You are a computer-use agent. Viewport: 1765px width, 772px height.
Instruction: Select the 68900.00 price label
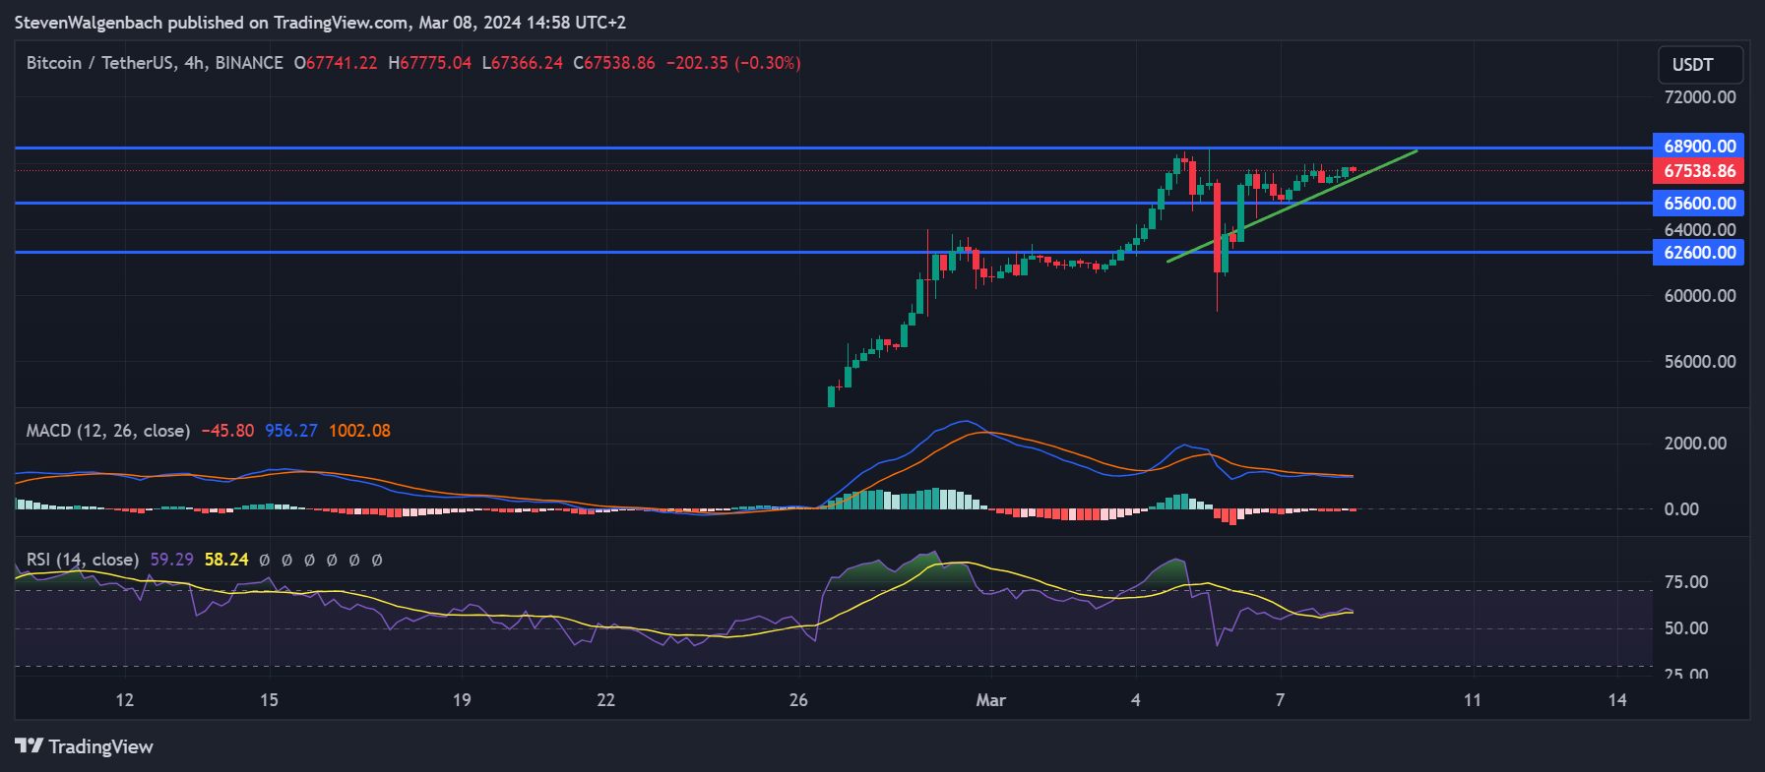tap(1699, 147)
